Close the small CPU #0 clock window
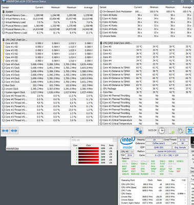This screenshot has width=194, height=205. pyautogui.click(x=115, y=140)
